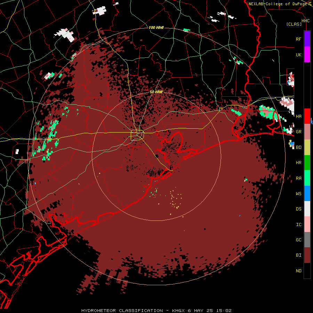Click the BI brown legend swatch
The height and width of the screenshot is (313, 313).
[307, 255]
